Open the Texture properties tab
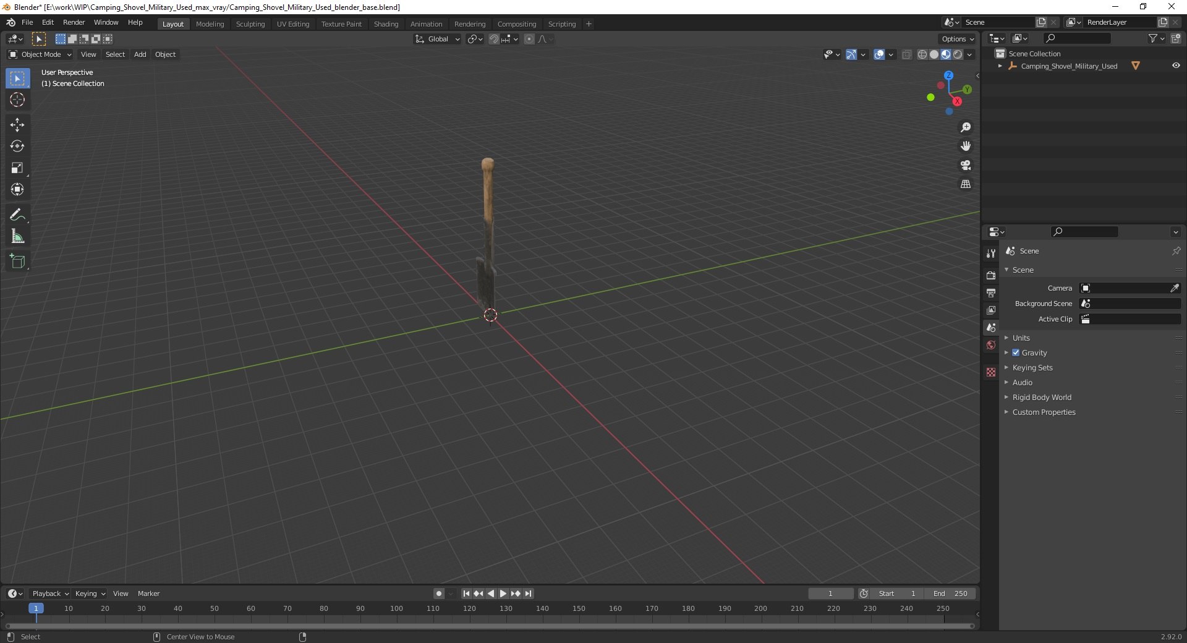Viewport: 1187px width, 643px height. coord(991,372)
